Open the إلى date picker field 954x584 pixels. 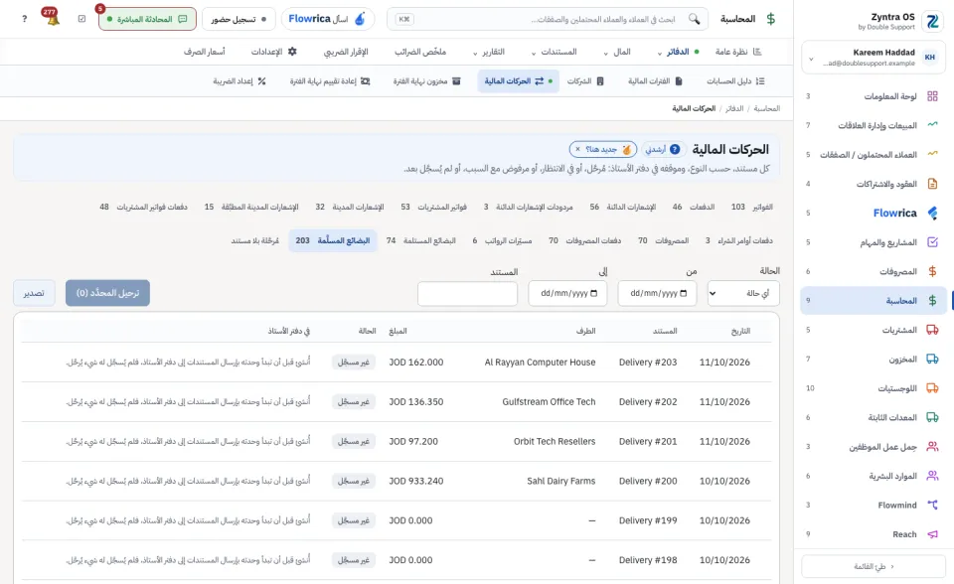pyautogui.click(x=567, y=293)
